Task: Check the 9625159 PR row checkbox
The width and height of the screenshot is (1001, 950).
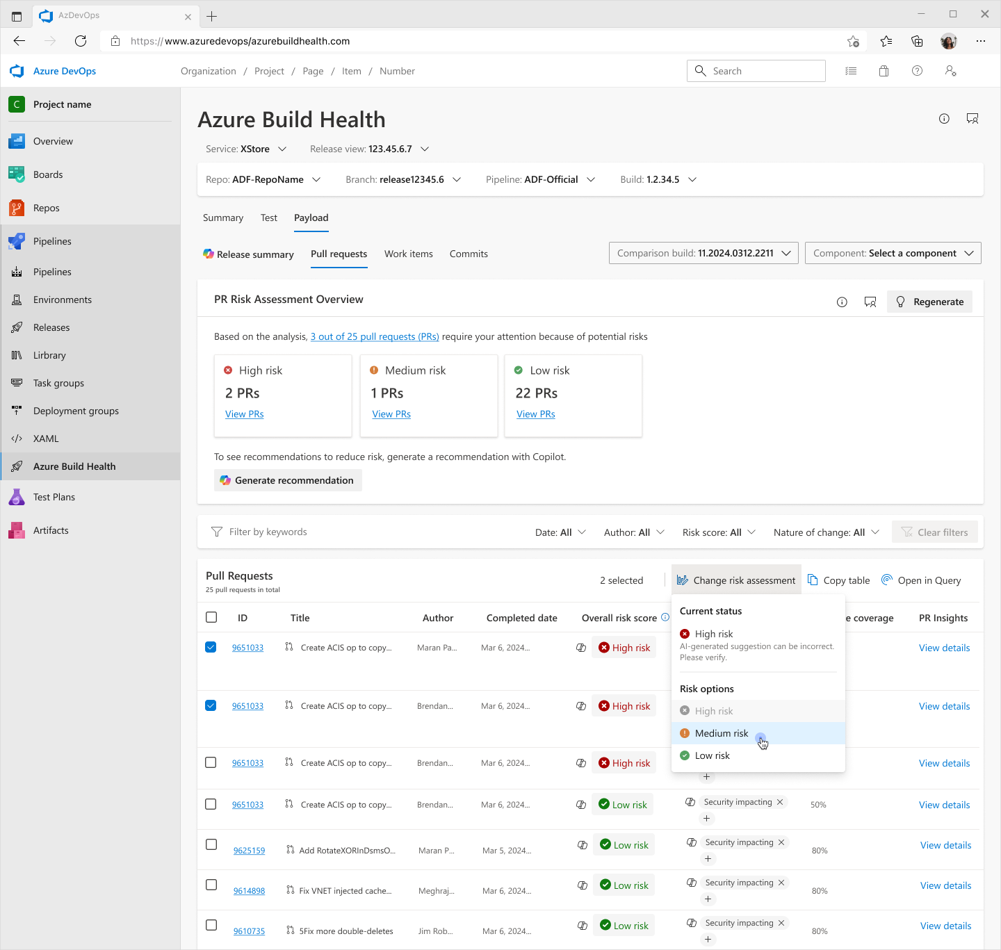Action: tap(213, 844)
